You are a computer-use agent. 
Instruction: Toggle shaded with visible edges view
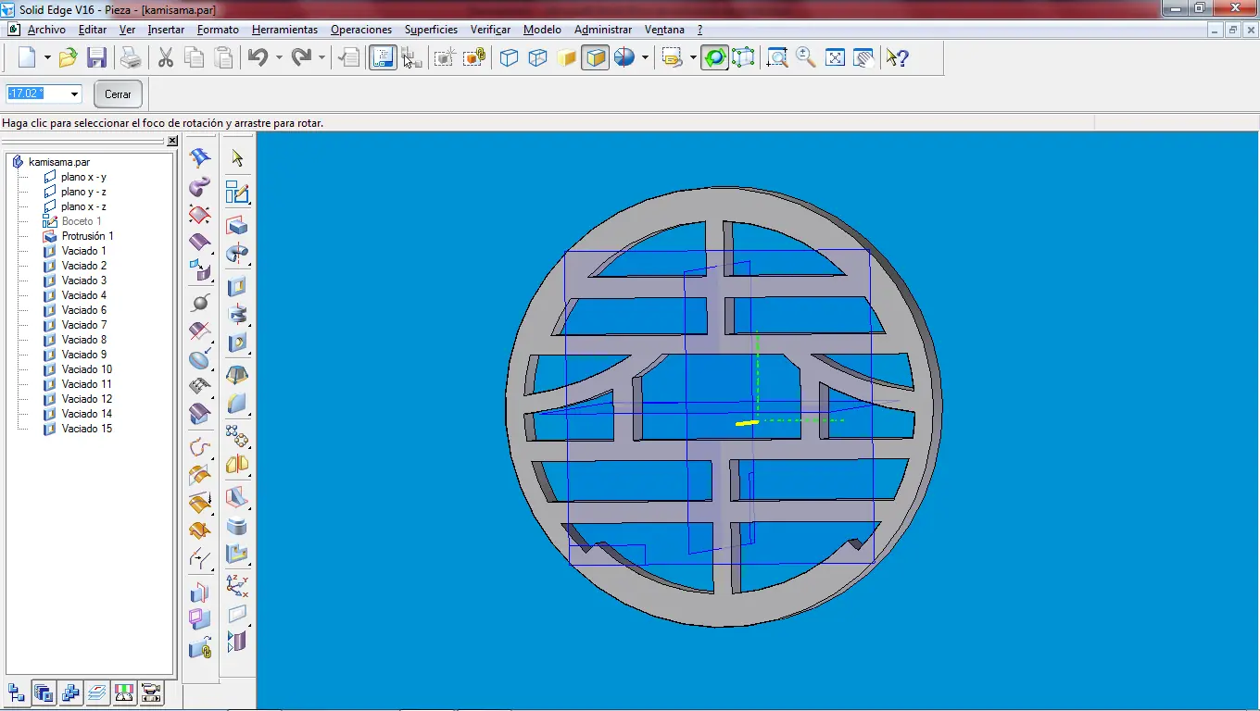596,58
